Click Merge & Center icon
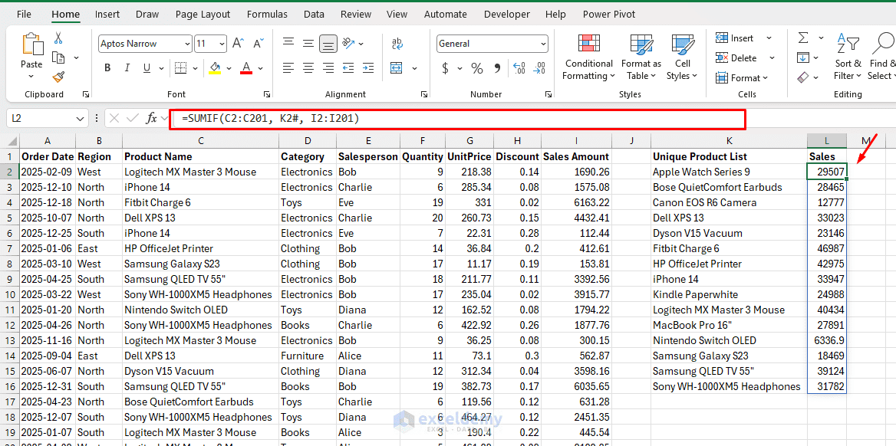 coord(397,68)
